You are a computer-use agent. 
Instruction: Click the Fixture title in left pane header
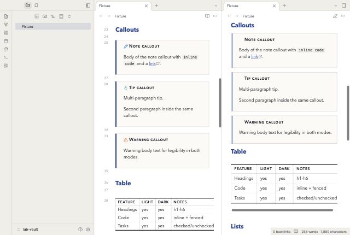[120, 16]
